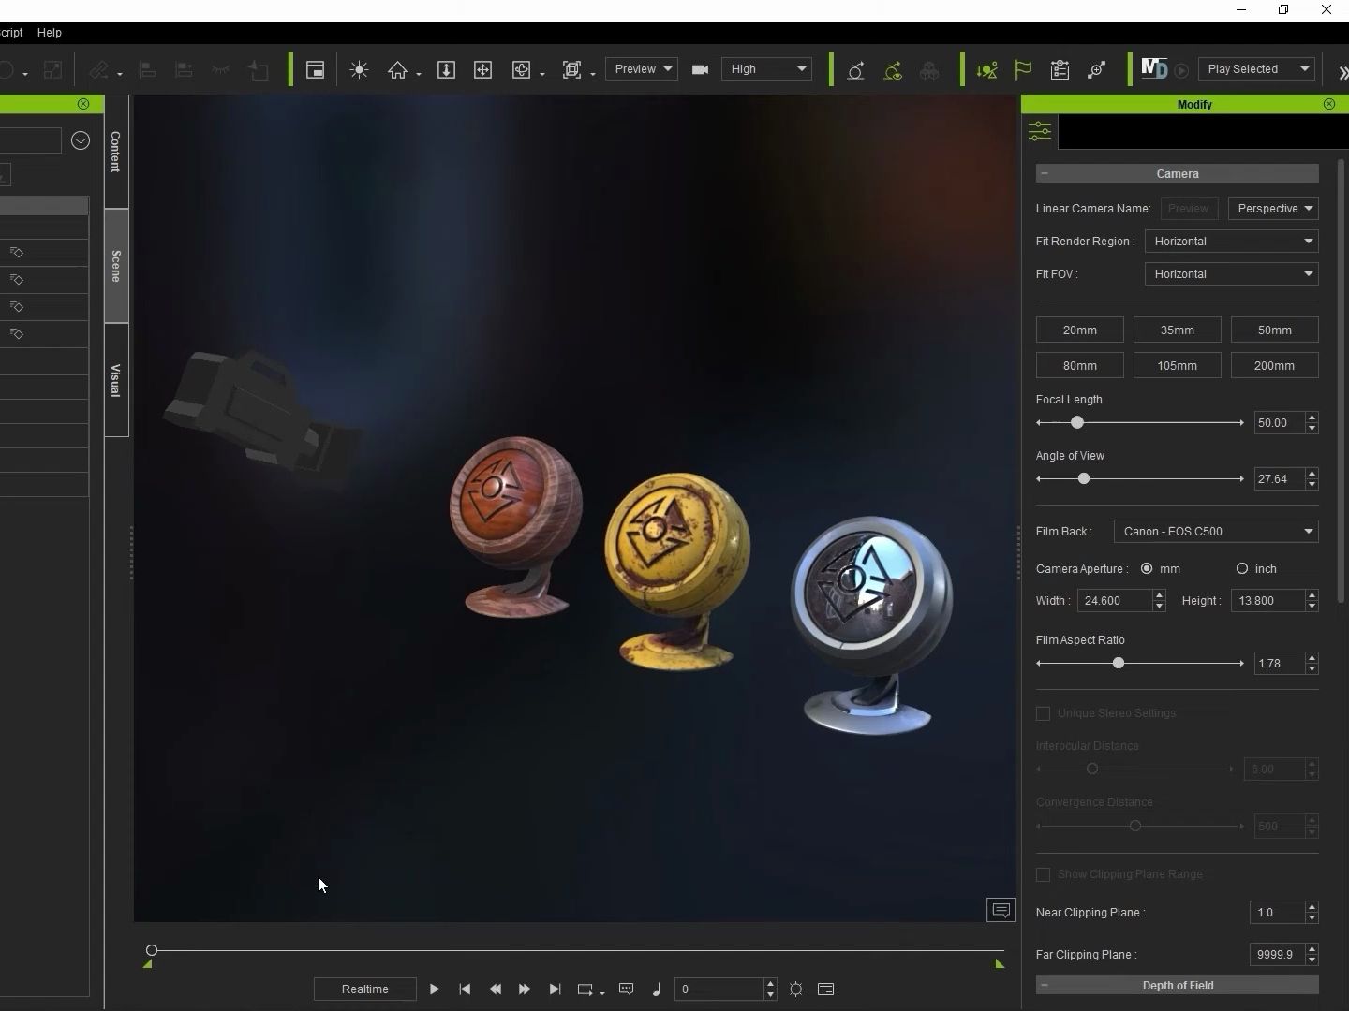Screen dimensions: 1349x1011
Task: Click the green flag icon in toolbar
Action: (1023, 70)
